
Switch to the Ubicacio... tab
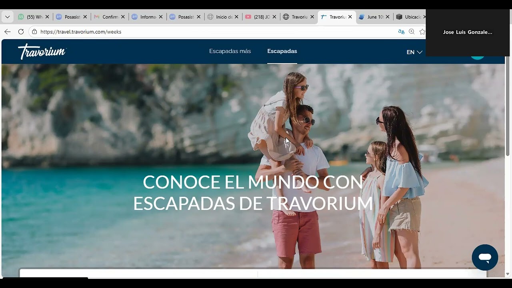coord(410,17)
